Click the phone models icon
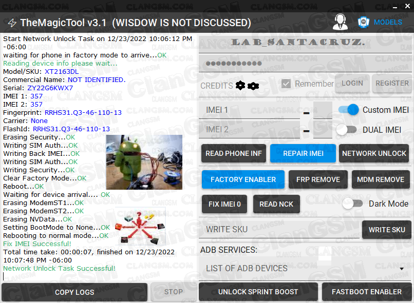This screenshot has width=414, height=303. coord(363,22)
